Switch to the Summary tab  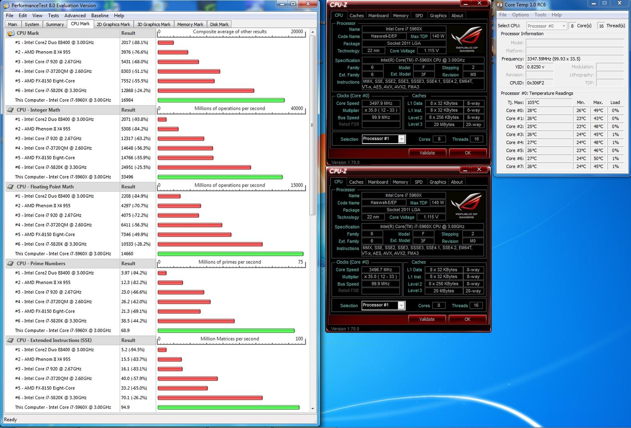(55, 24)
